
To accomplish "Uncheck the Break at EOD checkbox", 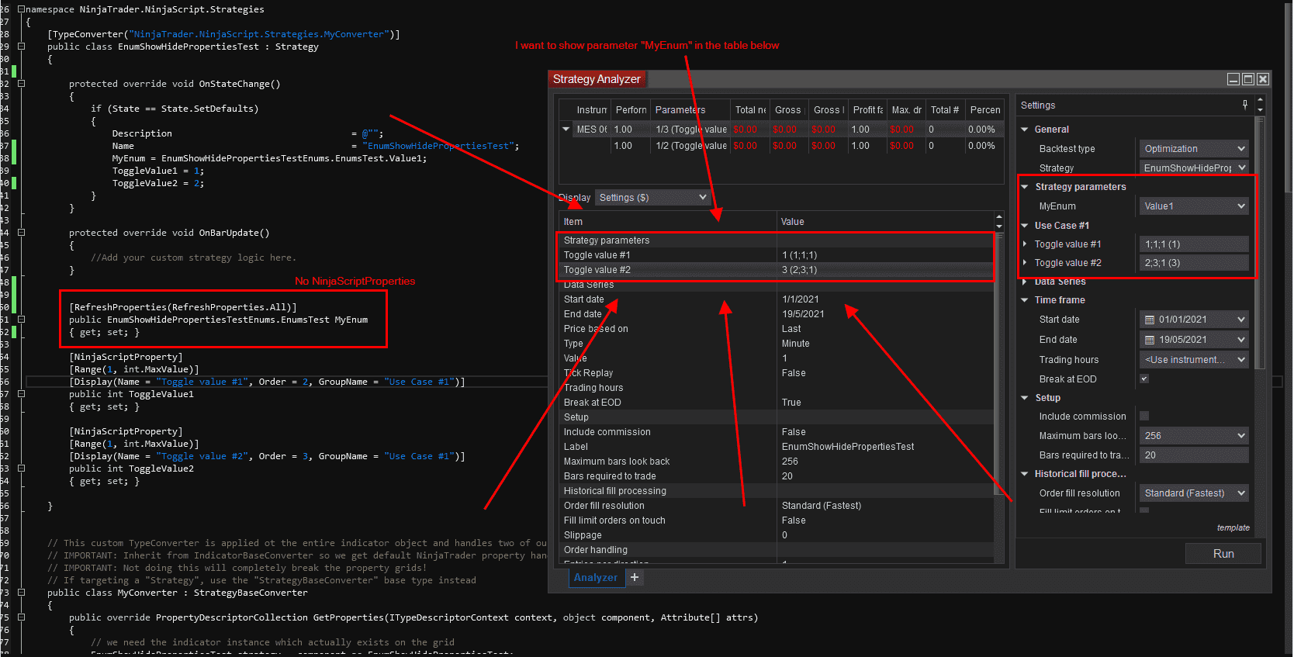I will coord(1144,379).
